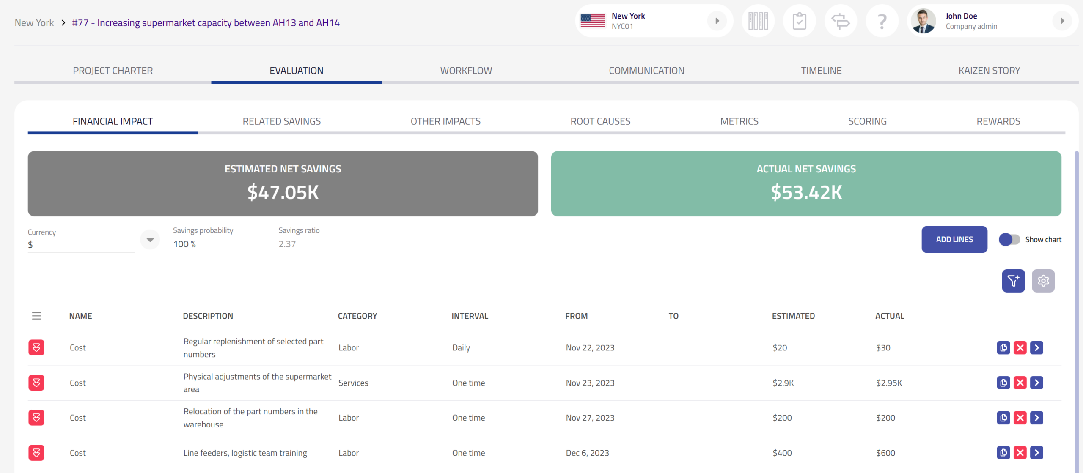Duplicate the Regular replenishment cost line
Image resolution: width=1083 pixels, height=473 pixels.
[1003, 348]
